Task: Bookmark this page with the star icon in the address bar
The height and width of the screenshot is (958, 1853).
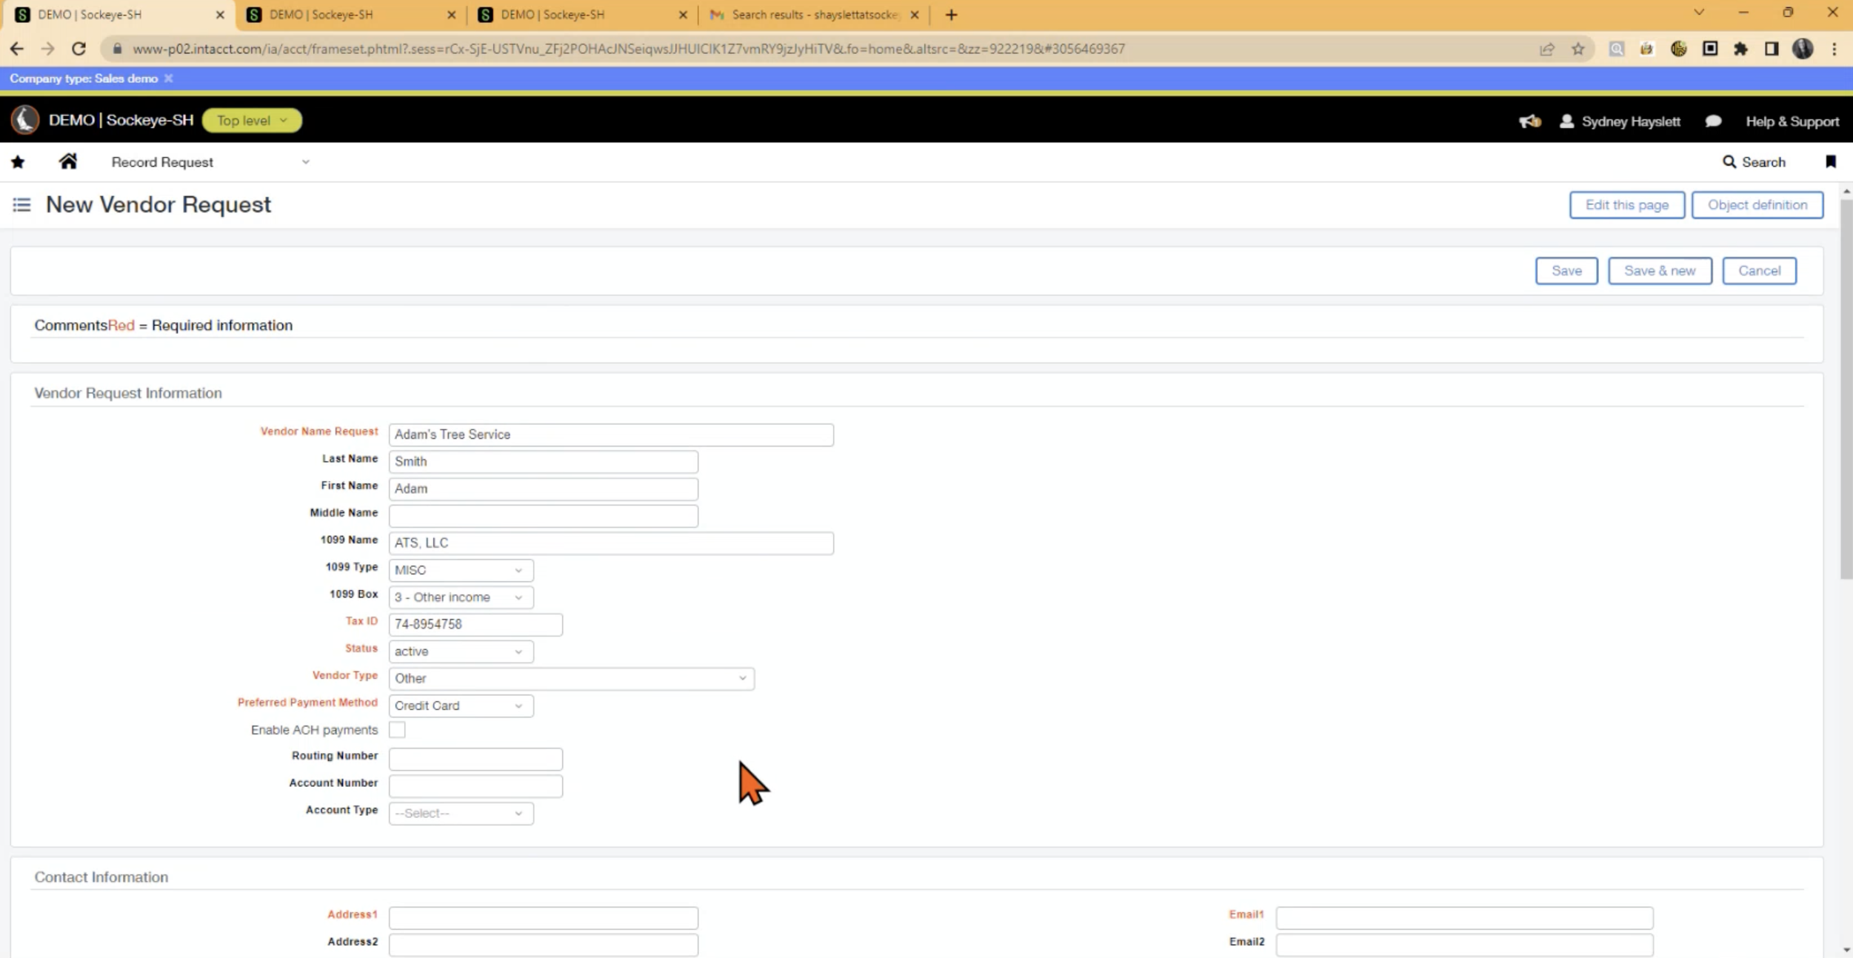Action: pos(1578,49)
